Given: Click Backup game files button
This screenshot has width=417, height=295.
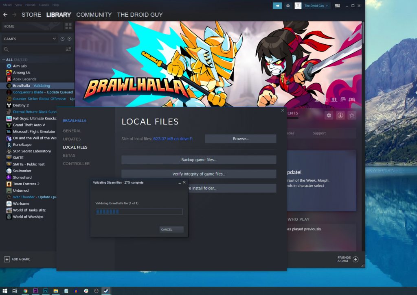Looking at the screenshot, I should coord(199,160).
